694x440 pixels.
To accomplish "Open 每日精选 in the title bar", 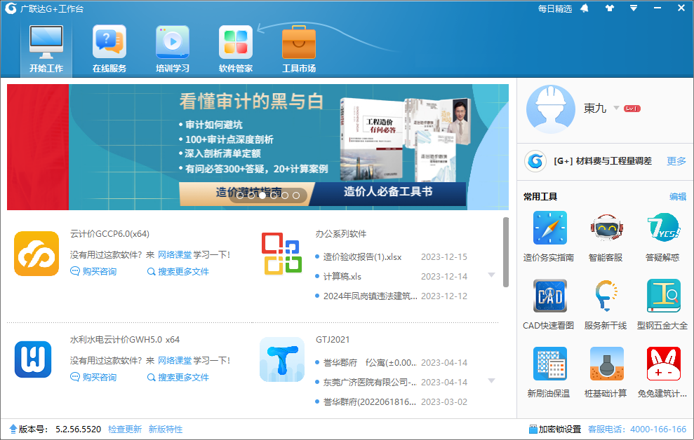I will coord(554,9).
